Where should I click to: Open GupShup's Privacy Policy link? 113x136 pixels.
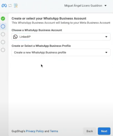pos(35,131)
